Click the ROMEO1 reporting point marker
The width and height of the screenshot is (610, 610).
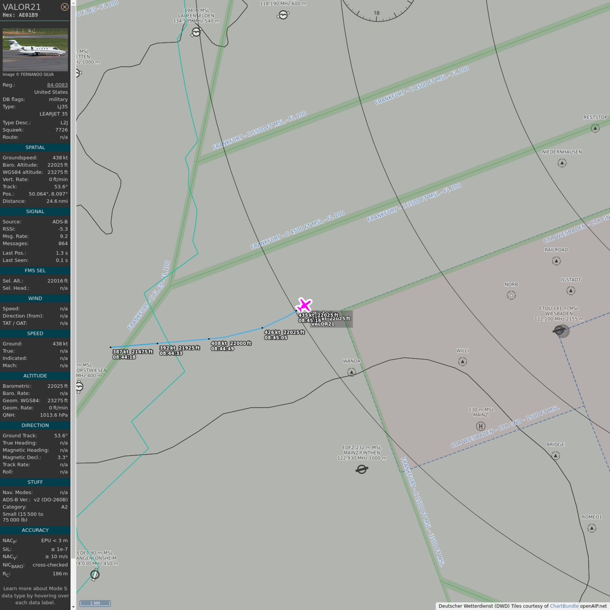[x=592, y=528]
